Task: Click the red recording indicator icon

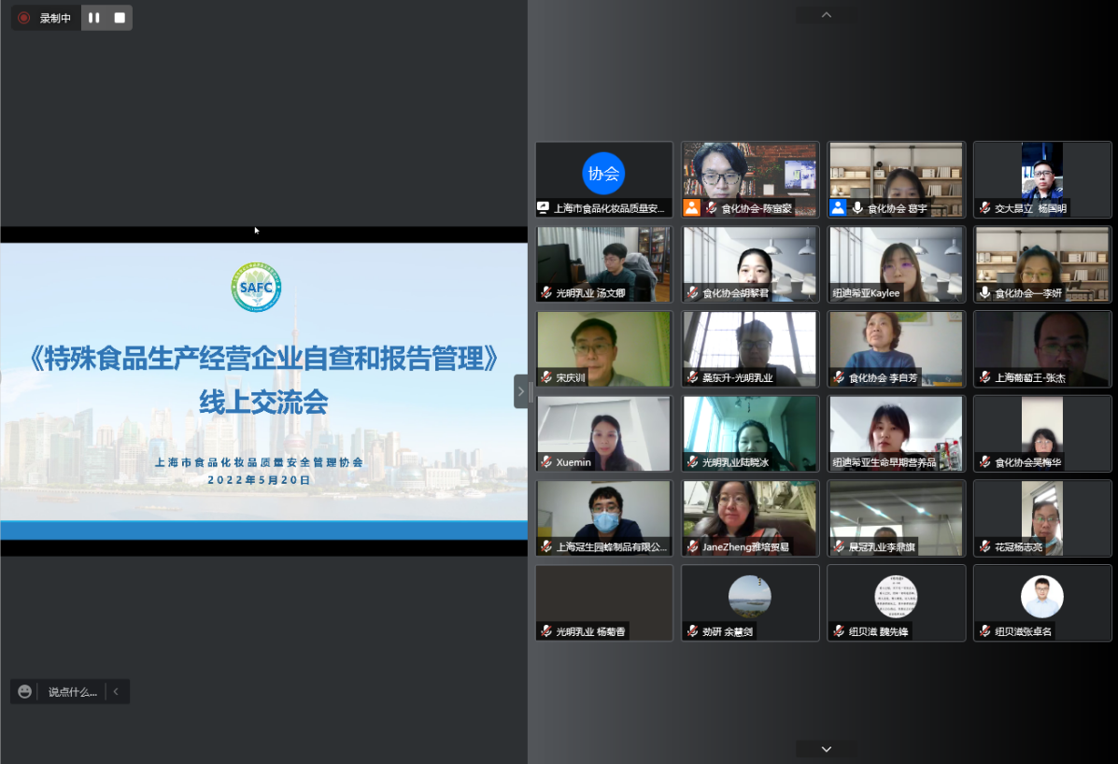Action: [24, 18]
